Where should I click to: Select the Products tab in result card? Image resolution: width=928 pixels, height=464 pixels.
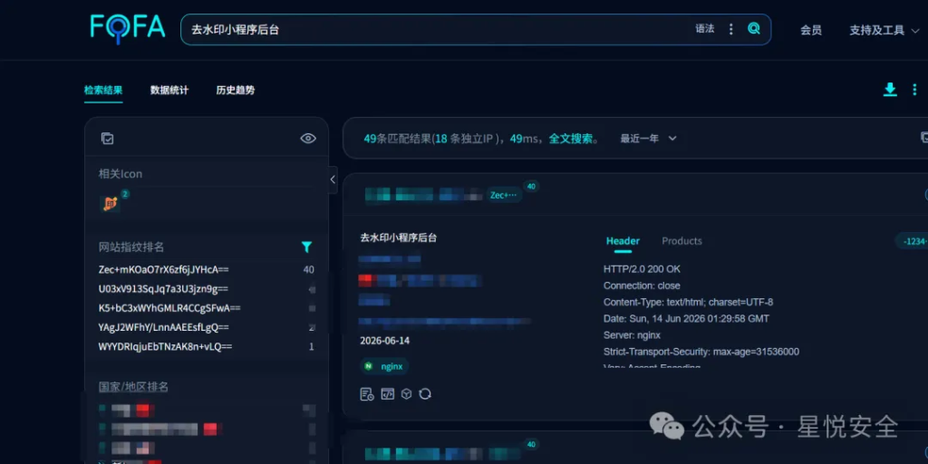pos(681,241)
